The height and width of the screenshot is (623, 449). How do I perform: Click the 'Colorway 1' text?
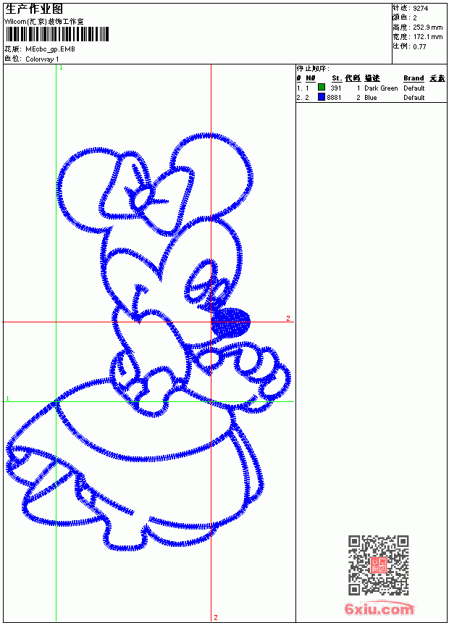[42, 59]
